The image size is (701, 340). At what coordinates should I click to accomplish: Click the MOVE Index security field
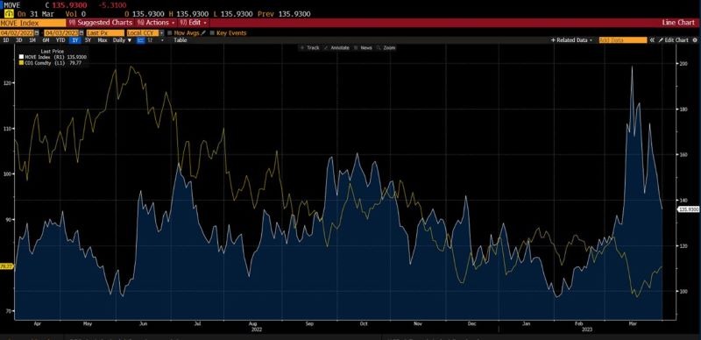[32, 23]
